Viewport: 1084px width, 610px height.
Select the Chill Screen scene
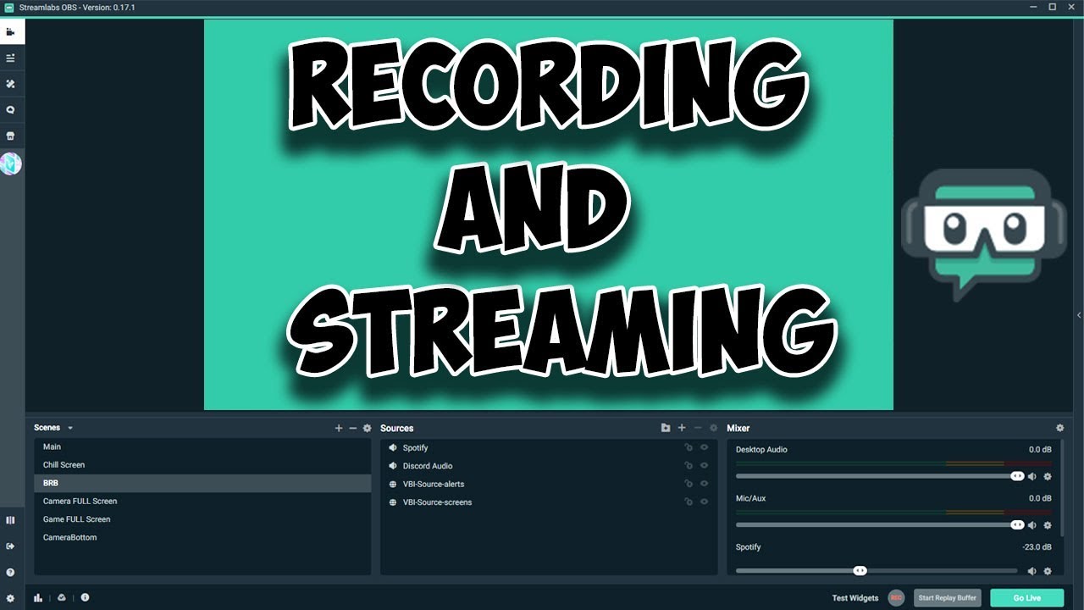(x=64, y=464)
